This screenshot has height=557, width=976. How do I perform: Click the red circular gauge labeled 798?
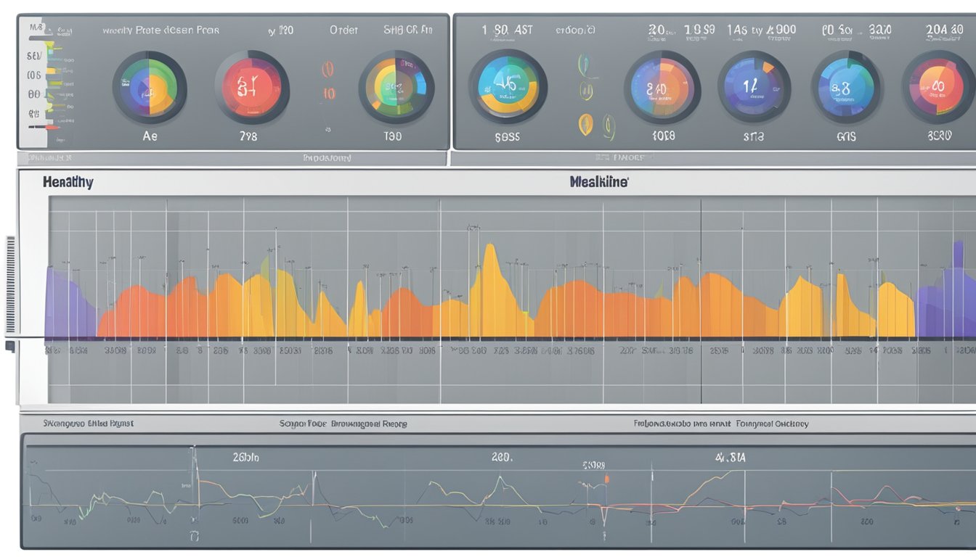point(251,88)
